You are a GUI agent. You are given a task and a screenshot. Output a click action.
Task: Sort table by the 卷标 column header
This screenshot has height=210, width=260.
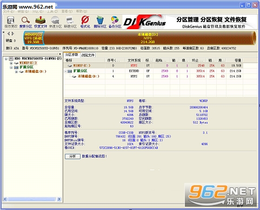point(84,60)
